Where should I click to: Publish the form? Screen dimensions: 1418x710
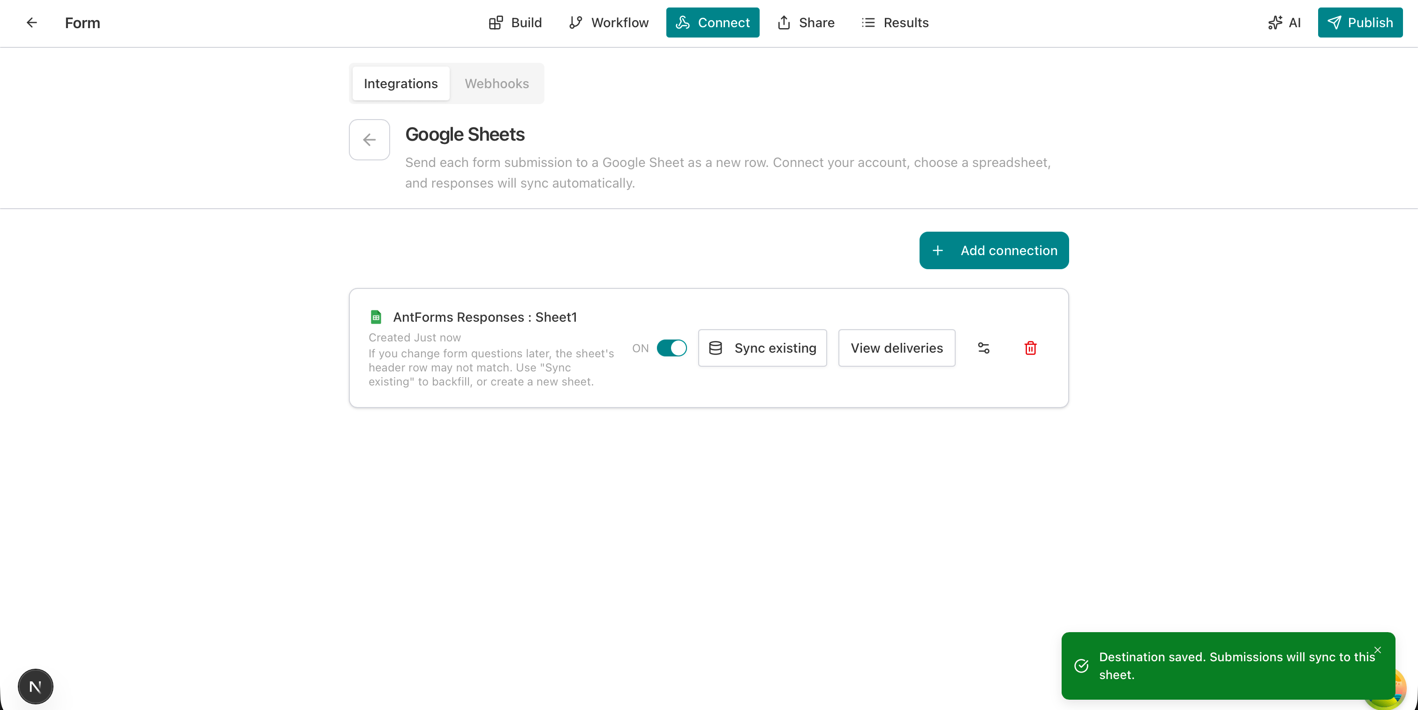pyautogui.click(x=1360, y=23)
